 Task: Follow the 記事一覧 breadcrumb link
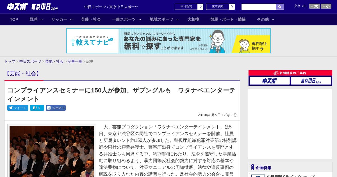(75, 62)
